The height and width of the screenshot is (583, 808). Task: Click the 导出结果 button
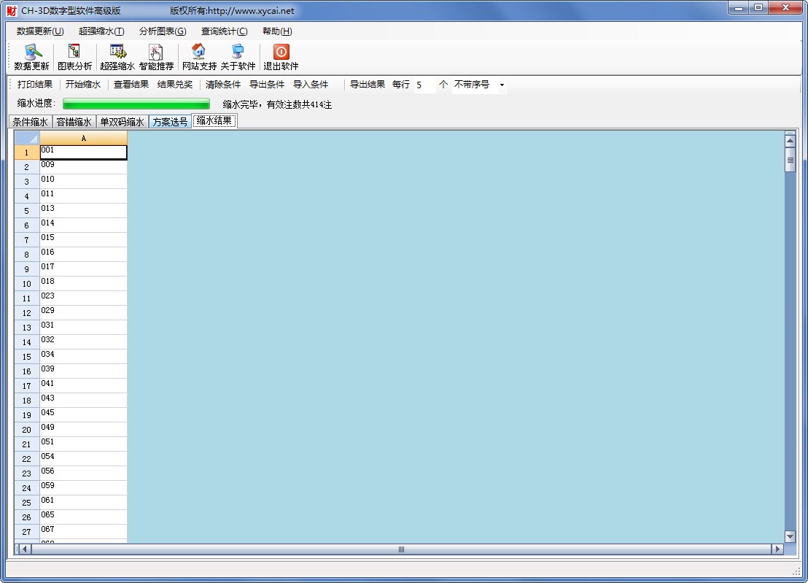tap(367, 85)
